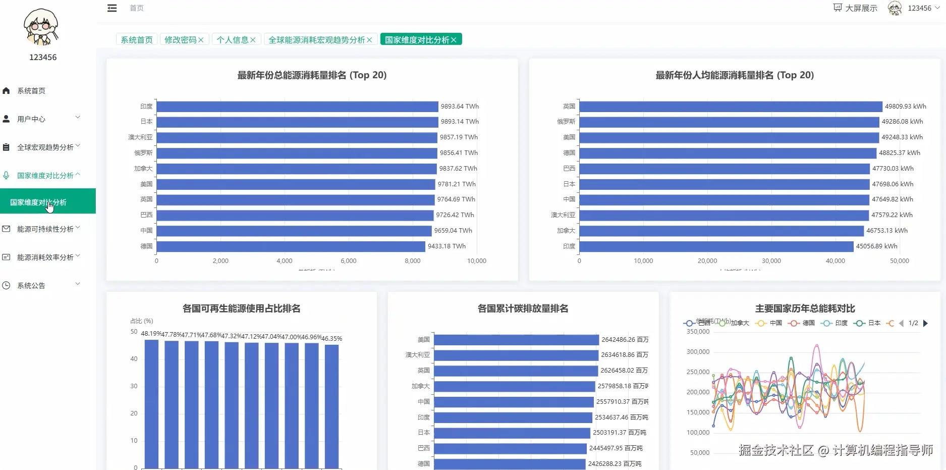The height and width of the screenshot is (470, 946).
Task: Click the envelope icon for 能源可持续性分析
Action: tap(6, 228)
